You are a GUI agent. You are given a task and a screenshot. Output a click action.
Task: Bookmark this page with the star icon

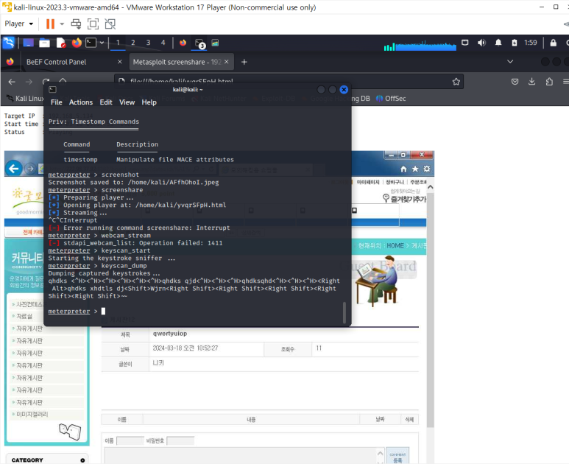[x=456, y=82]
